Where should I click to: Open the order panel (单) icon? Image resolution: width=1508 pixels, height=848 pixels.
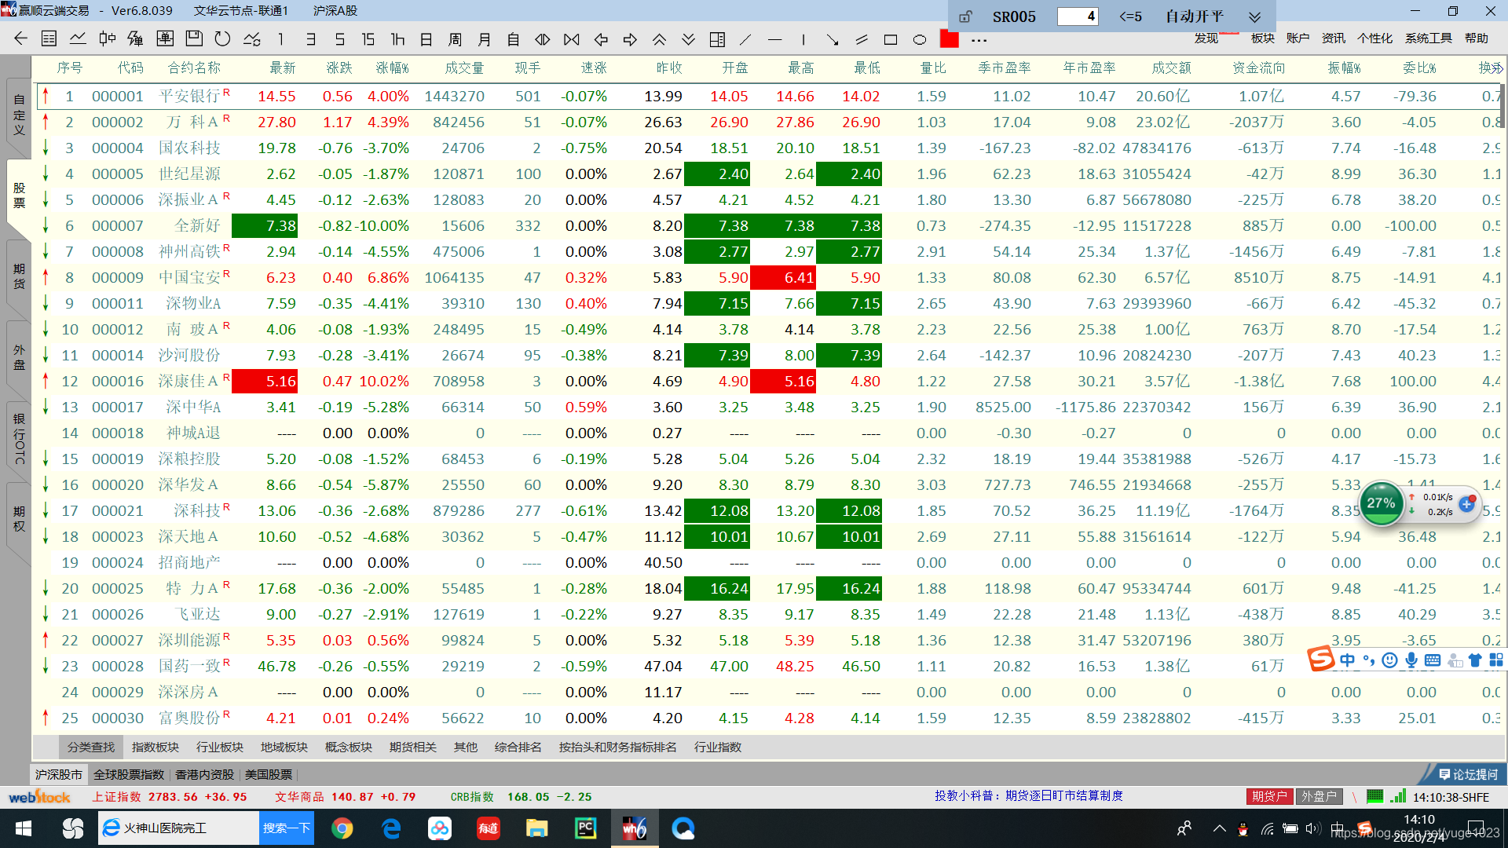[165, 38]
